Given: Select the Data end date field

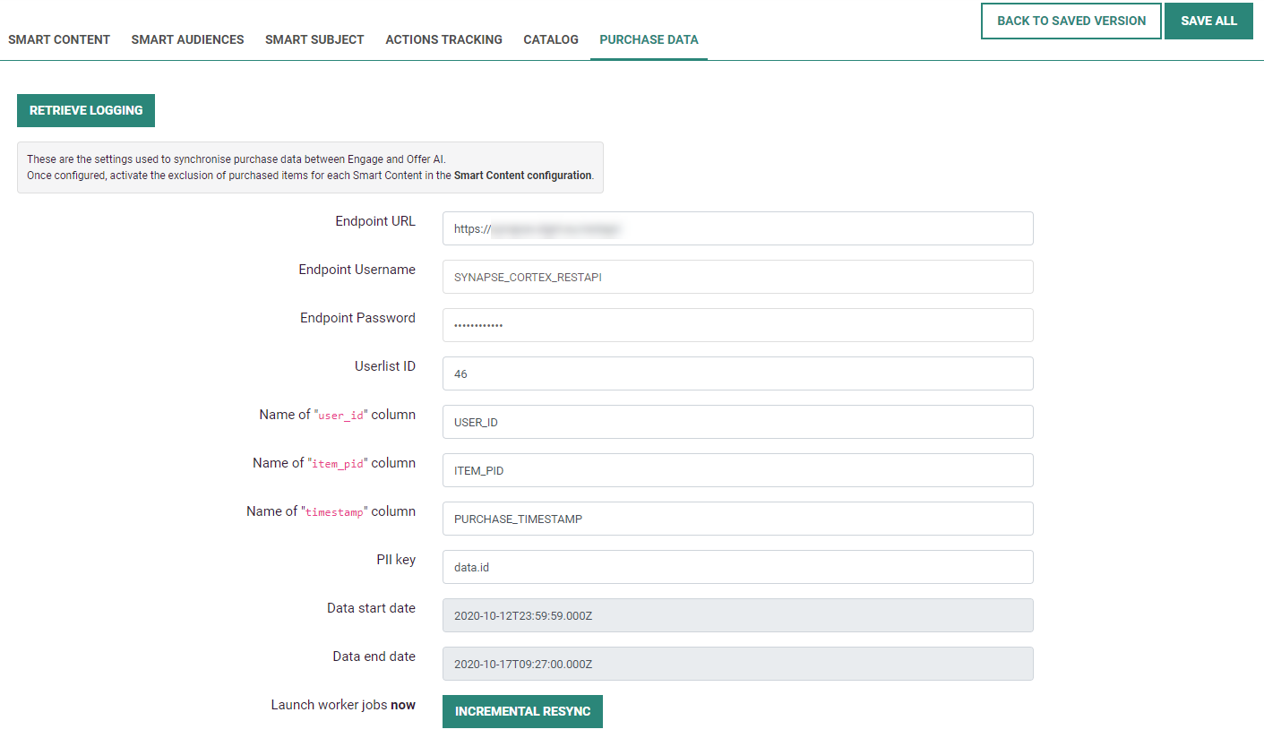Looking at the screenshot, I should click(x=737, y=664).
